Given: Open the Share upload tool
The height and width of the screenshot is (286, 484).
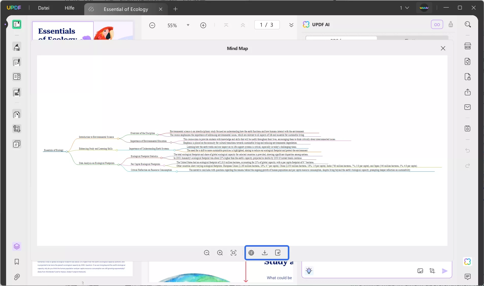Looking at the screenshot, I should [x=468, y=92].
